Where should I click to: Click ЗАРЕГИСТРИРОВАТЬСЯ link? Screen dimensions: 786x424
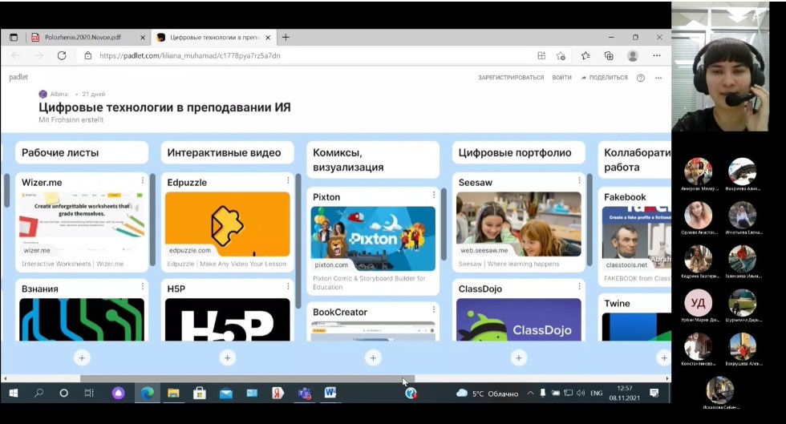click(x=511, y=78)
